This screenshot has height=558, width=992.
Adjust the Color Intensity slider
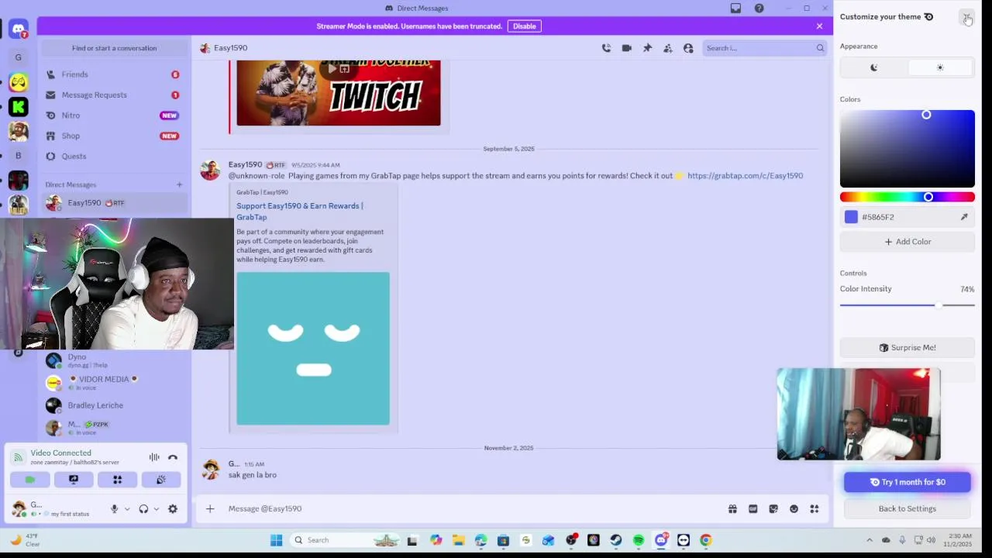pos(908,305)
